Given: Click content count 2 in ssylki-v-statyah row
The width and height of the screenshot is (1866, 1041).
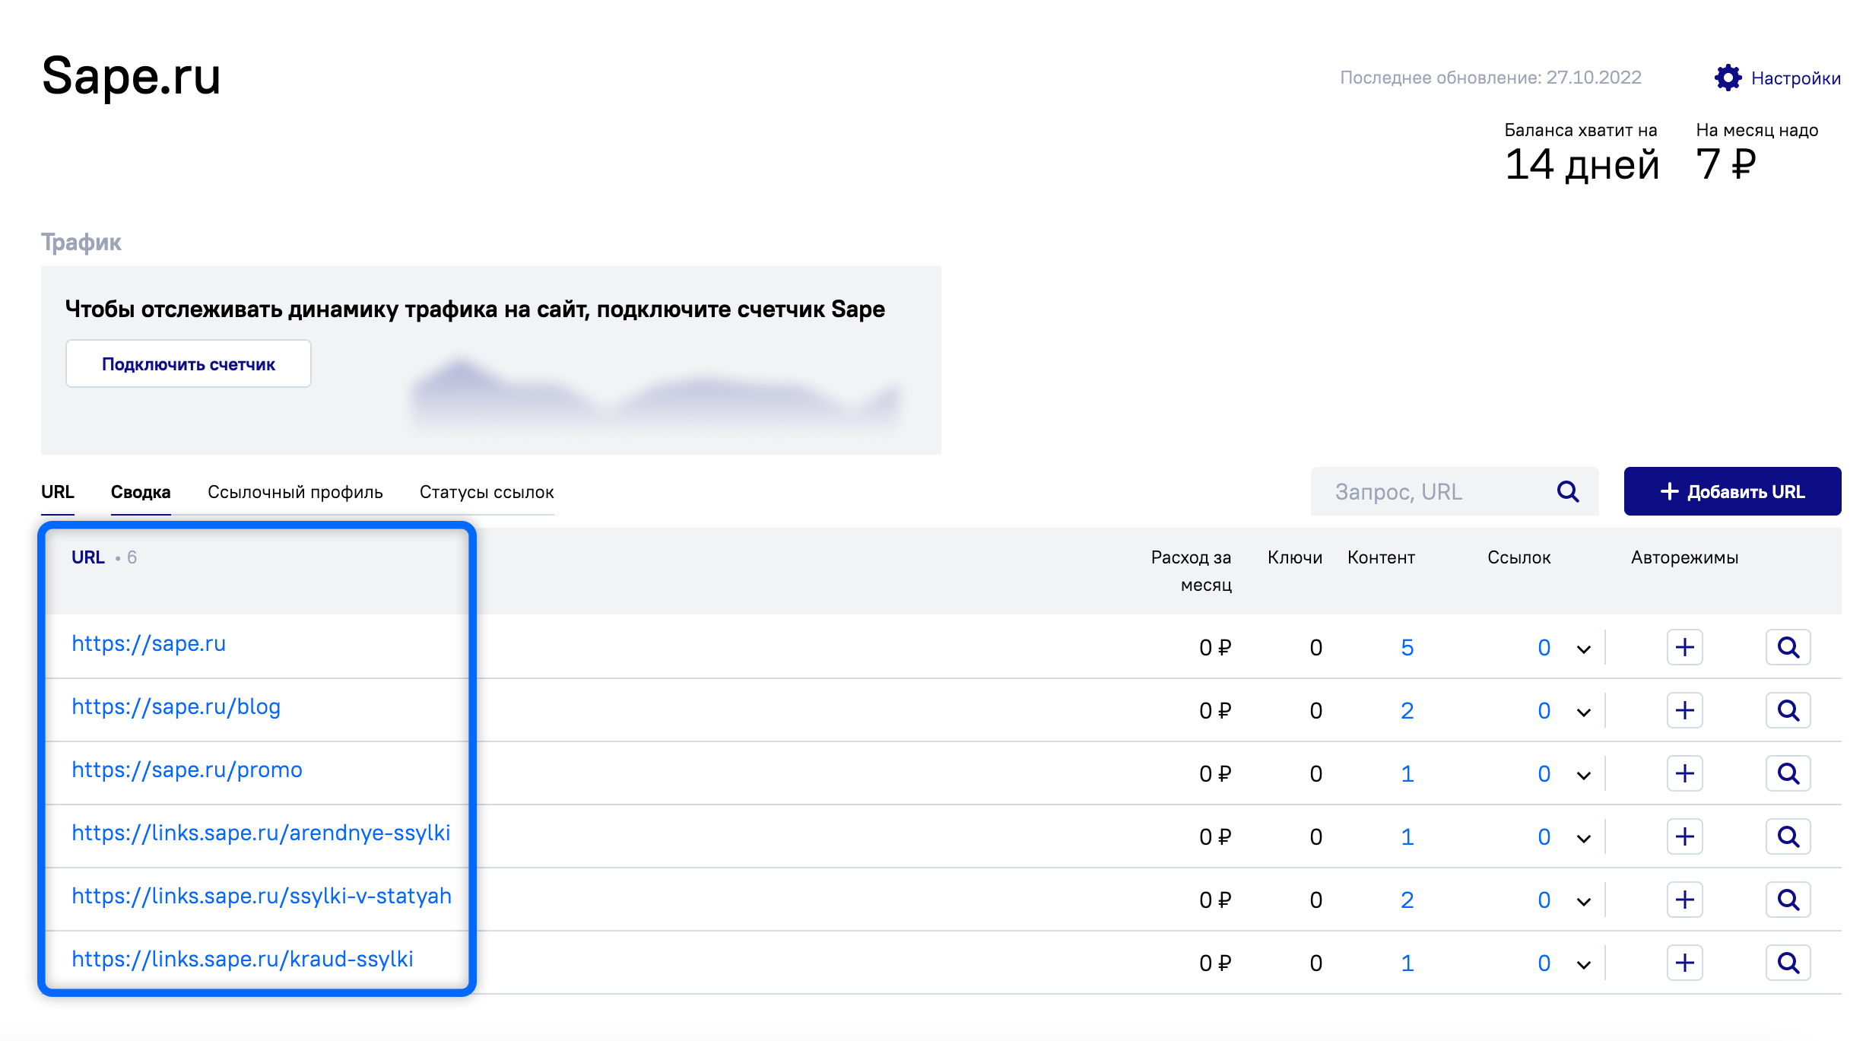Looking at the screenshot, I should pyautogui.click(x=1407, y=900).
